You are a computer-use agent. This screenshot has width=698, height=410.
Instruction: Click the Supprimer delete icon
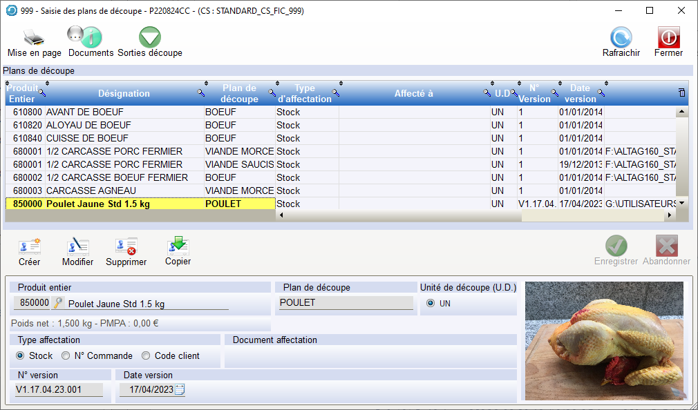tap(126, 250)
